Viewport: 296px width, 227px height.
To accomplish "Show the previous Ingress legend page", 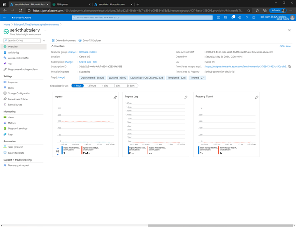I will (58, 148).
